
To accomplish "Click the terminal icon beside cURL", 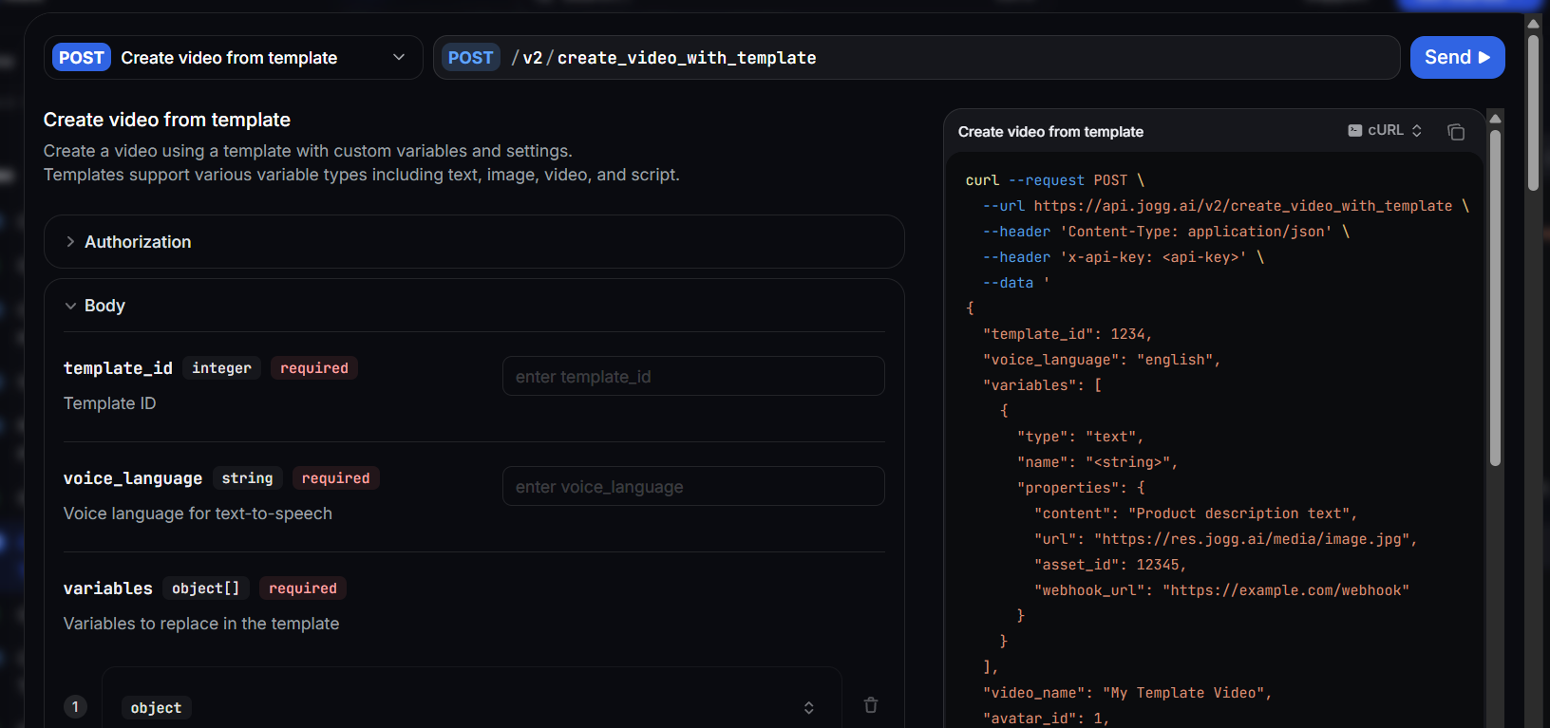I will 1354,131.
